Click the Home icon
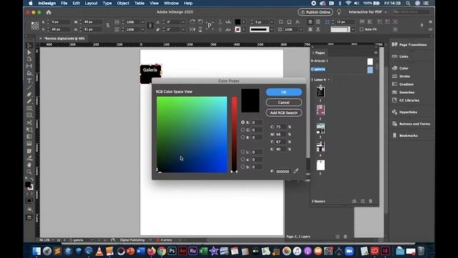The image size is (458, 258). click(49, 12)
